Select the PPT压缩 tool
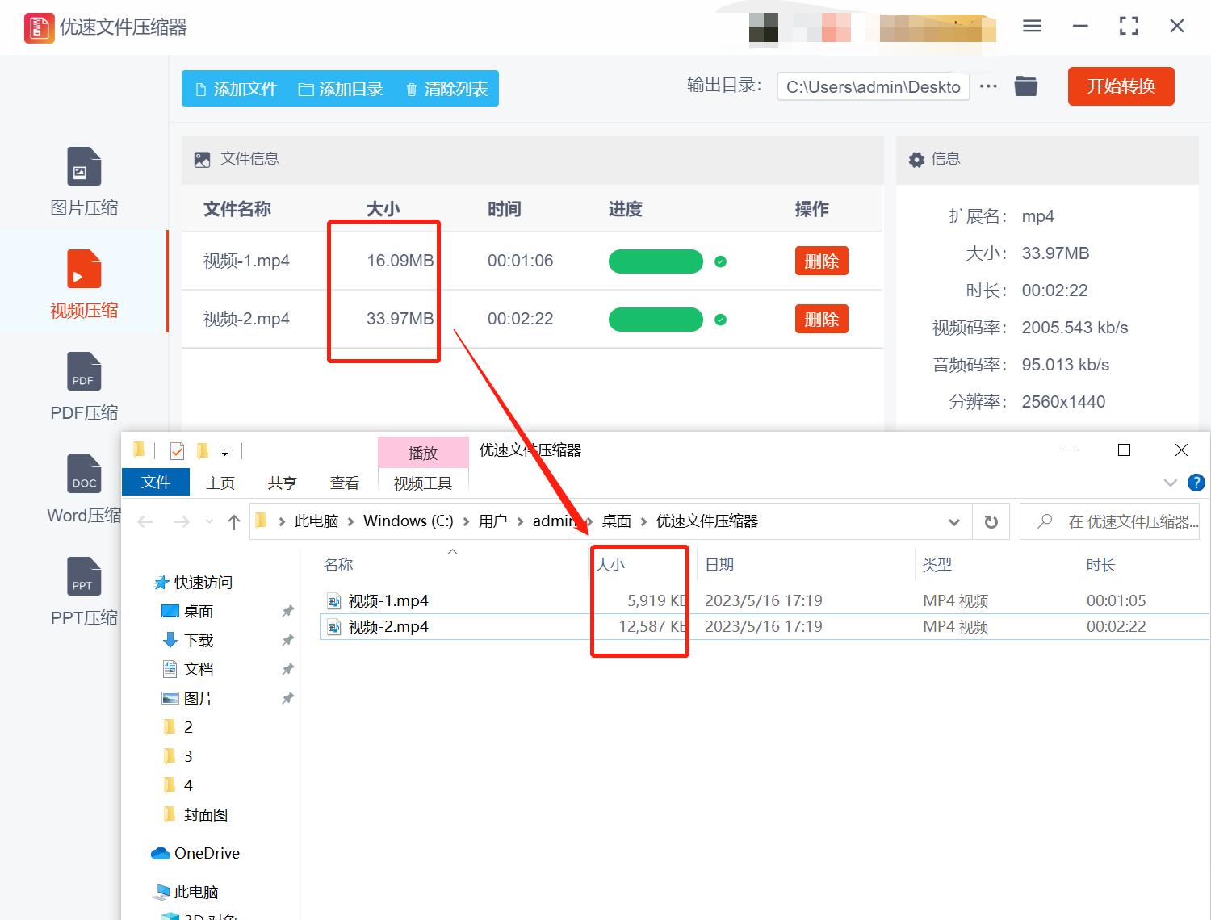Screen dimensions: 1211x920 (83, 592)
